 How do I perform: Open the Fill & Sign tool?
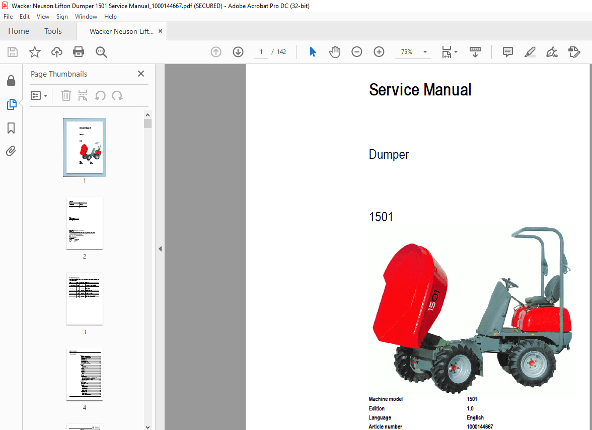(x=552, y=51)
